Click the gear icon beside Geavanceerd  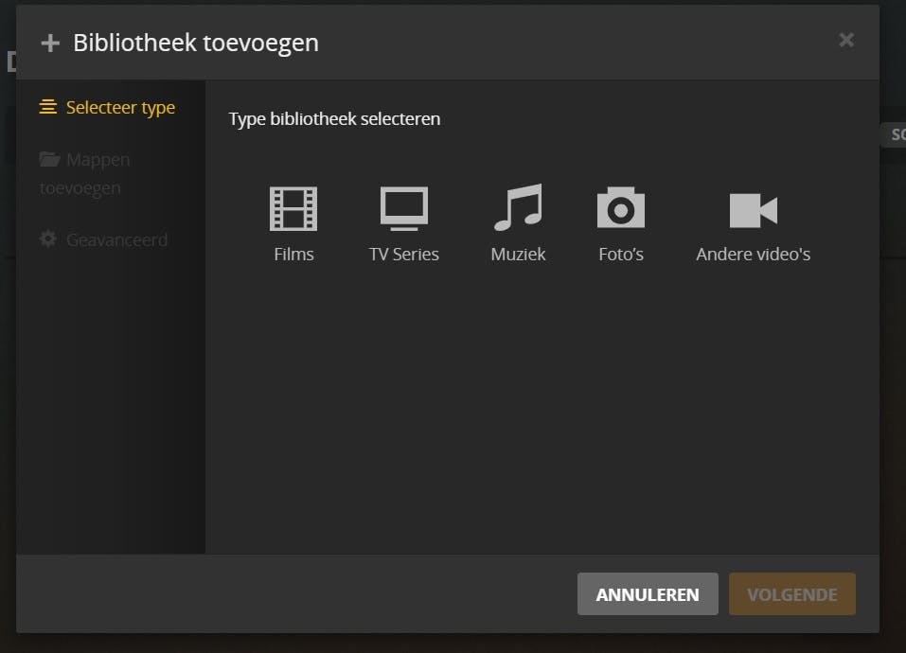coord(48,238)
